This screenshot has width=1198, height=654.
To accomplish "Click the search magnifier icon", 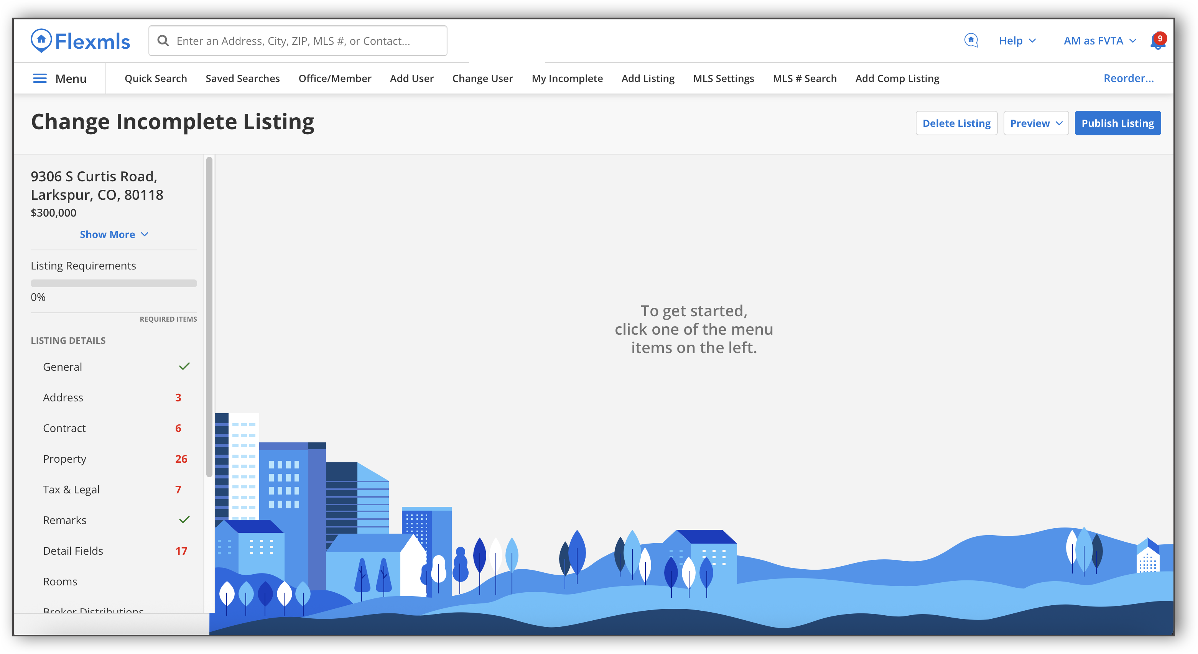I will (x=163, y=41).
